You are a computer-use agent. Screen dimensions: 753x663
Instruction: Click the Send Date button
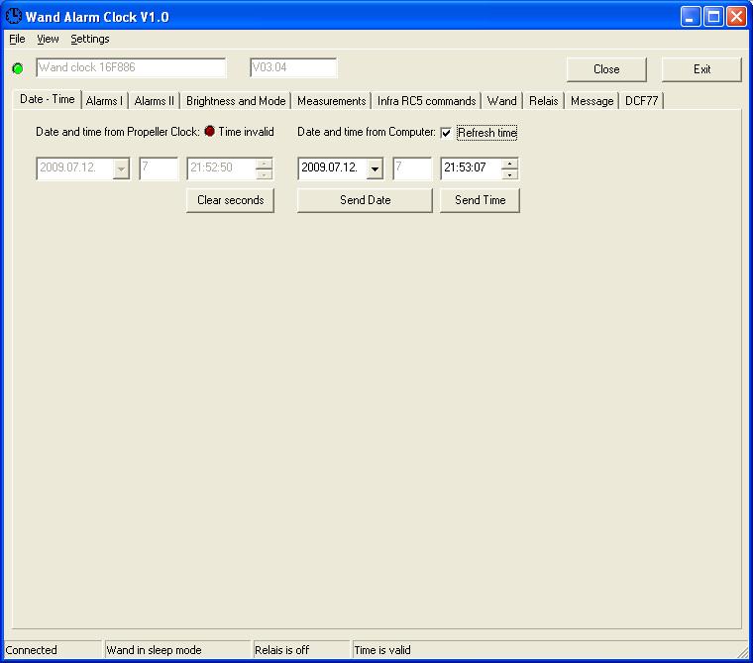[365, 200]
